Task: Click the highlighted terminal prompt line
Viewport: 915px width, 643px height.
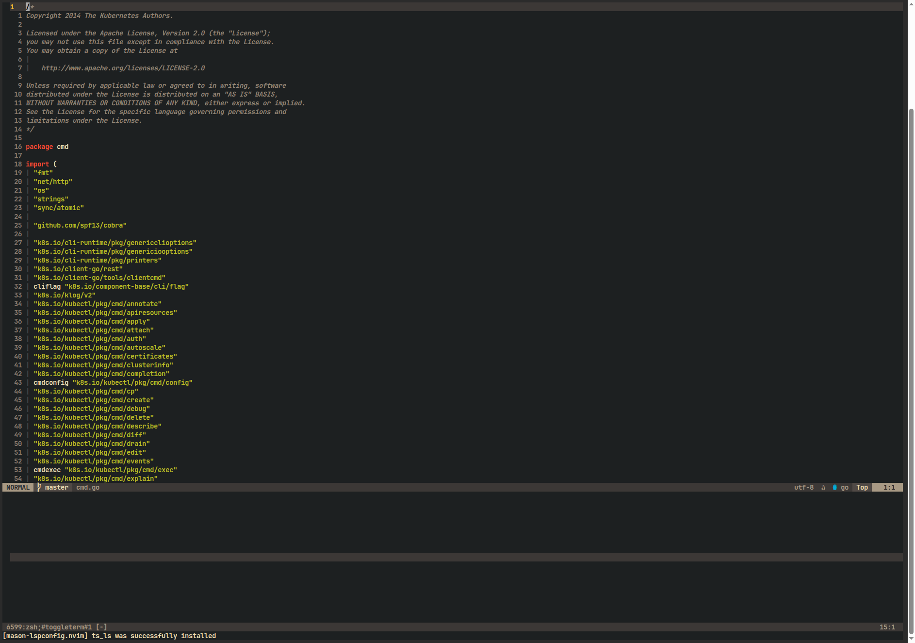Action: pos(456,557)
